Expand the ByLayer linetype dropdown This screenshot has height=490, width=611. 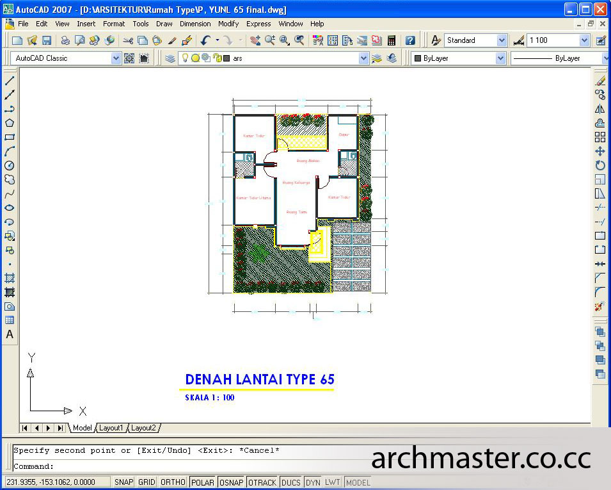605,58
